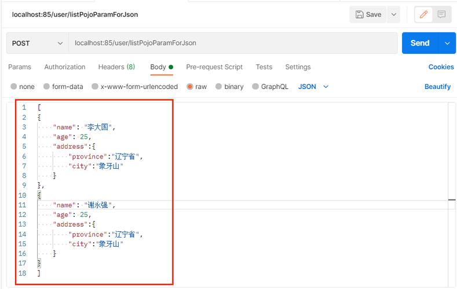Screen dimensions: 457x289
Task: Open the comments icon
Action: click(x=441, y=14)
